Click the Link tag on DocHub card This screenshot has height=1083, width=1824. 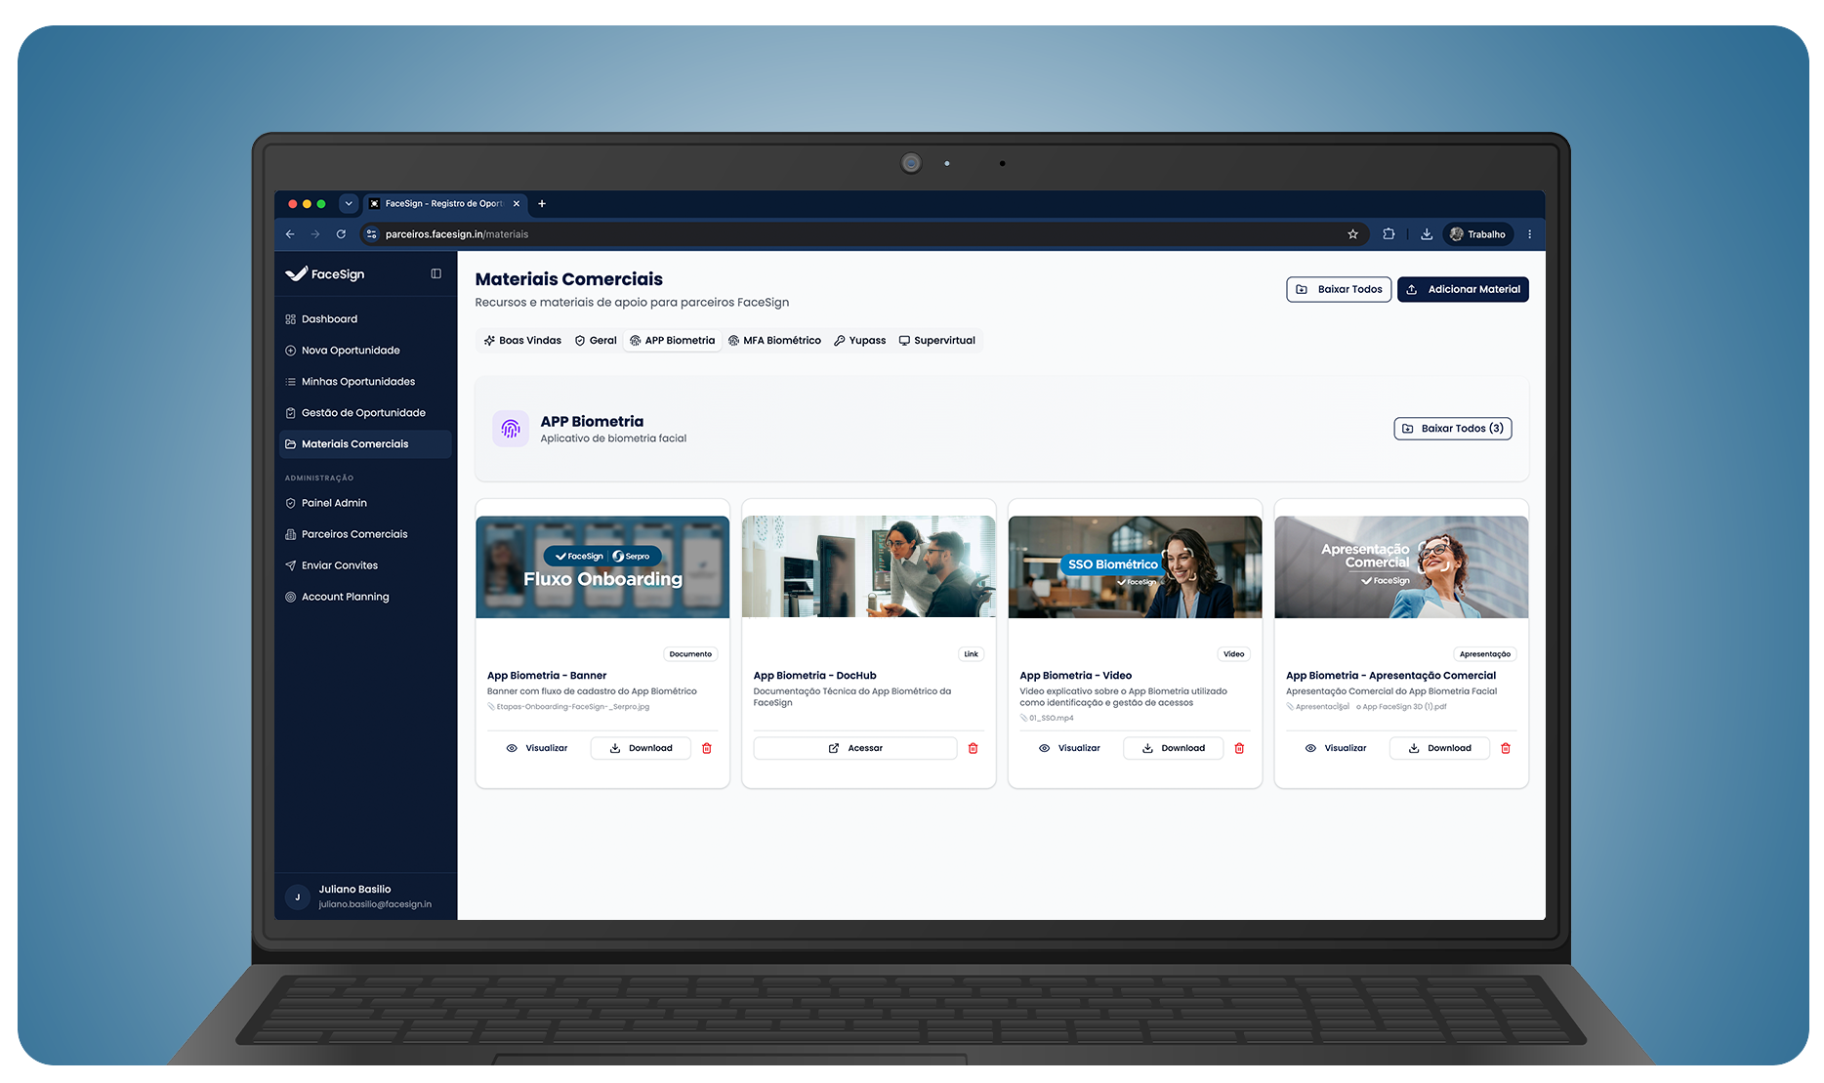pos(971,654)
